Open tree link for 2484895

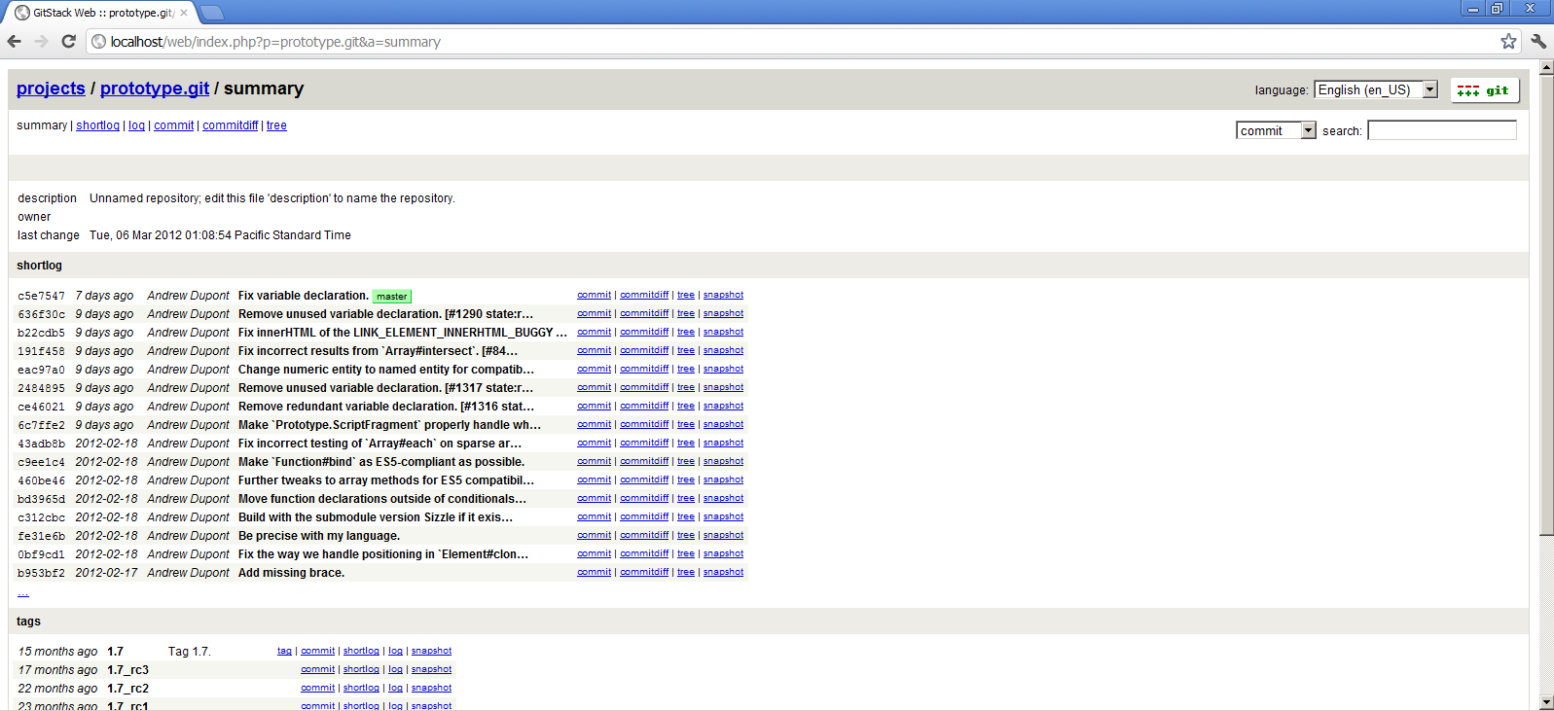[x=686, y=387]
